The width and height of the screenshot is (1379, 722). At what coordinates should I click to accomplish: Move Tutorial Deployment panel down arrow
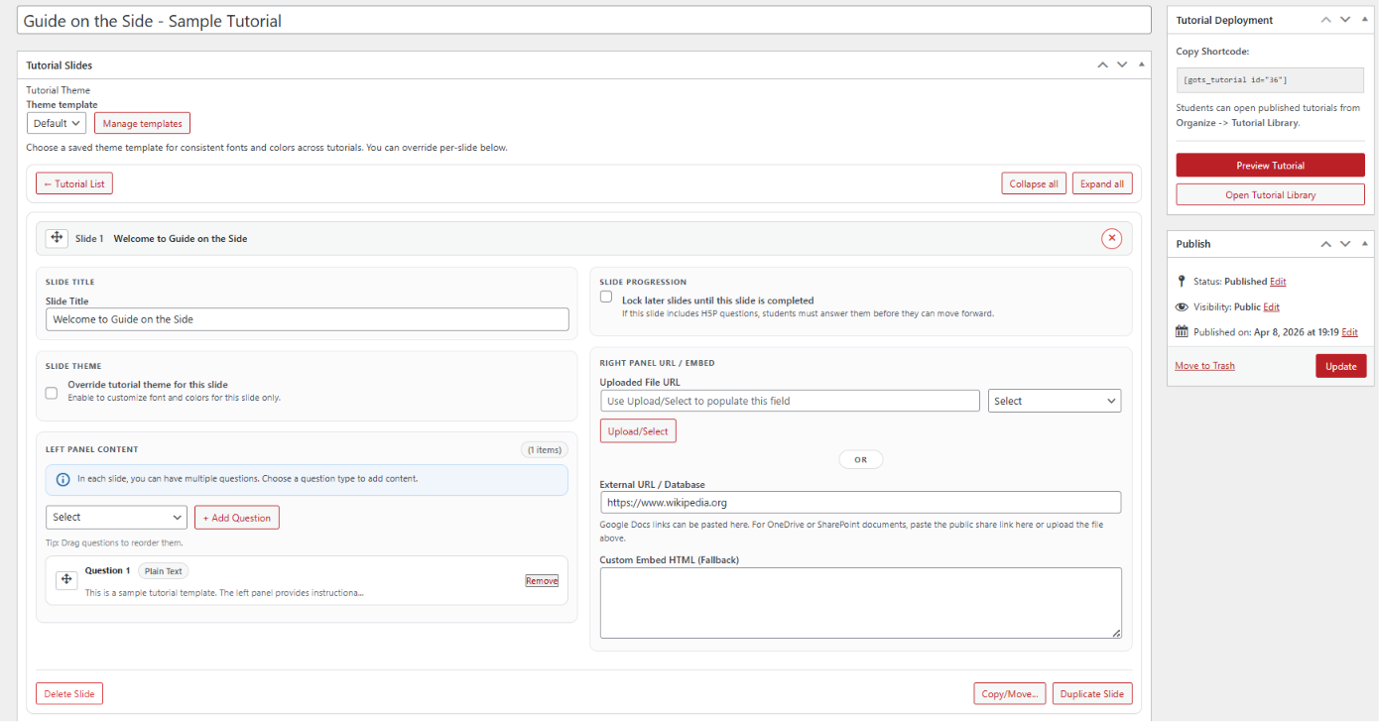1345,19
